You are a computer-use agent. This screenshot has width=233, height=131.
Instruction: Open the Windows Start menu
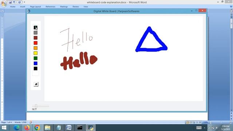[x=4, y=128]
